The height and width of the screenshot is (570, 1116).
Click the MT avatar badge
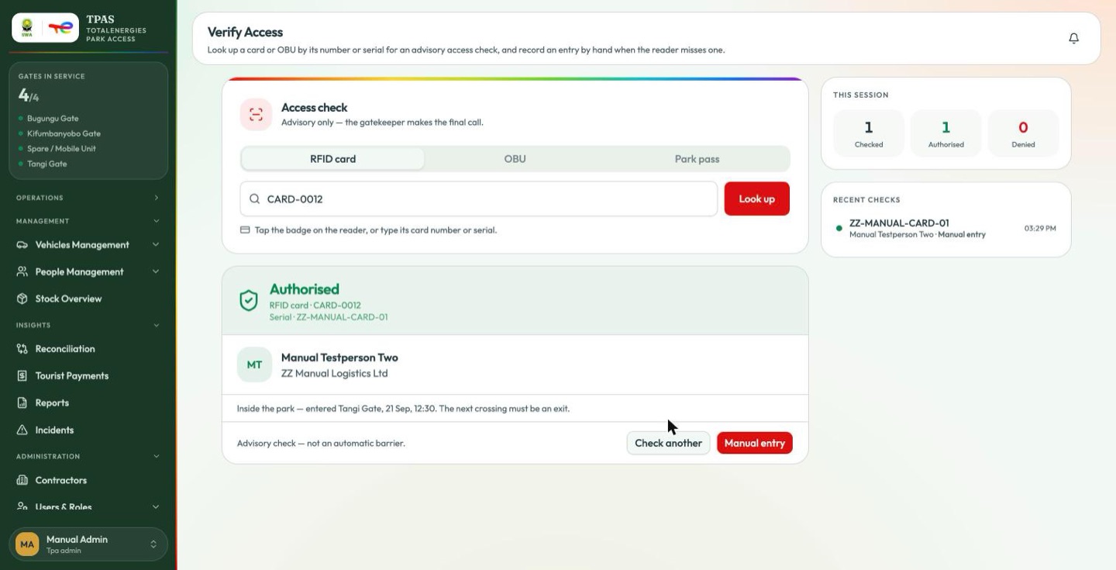(x=254, y=364)
